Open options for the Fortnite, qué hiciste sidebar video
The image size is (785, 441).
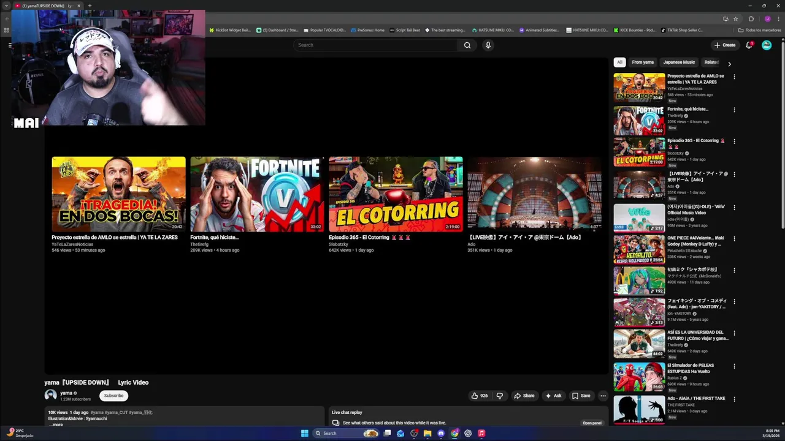(x=734, y=110)
